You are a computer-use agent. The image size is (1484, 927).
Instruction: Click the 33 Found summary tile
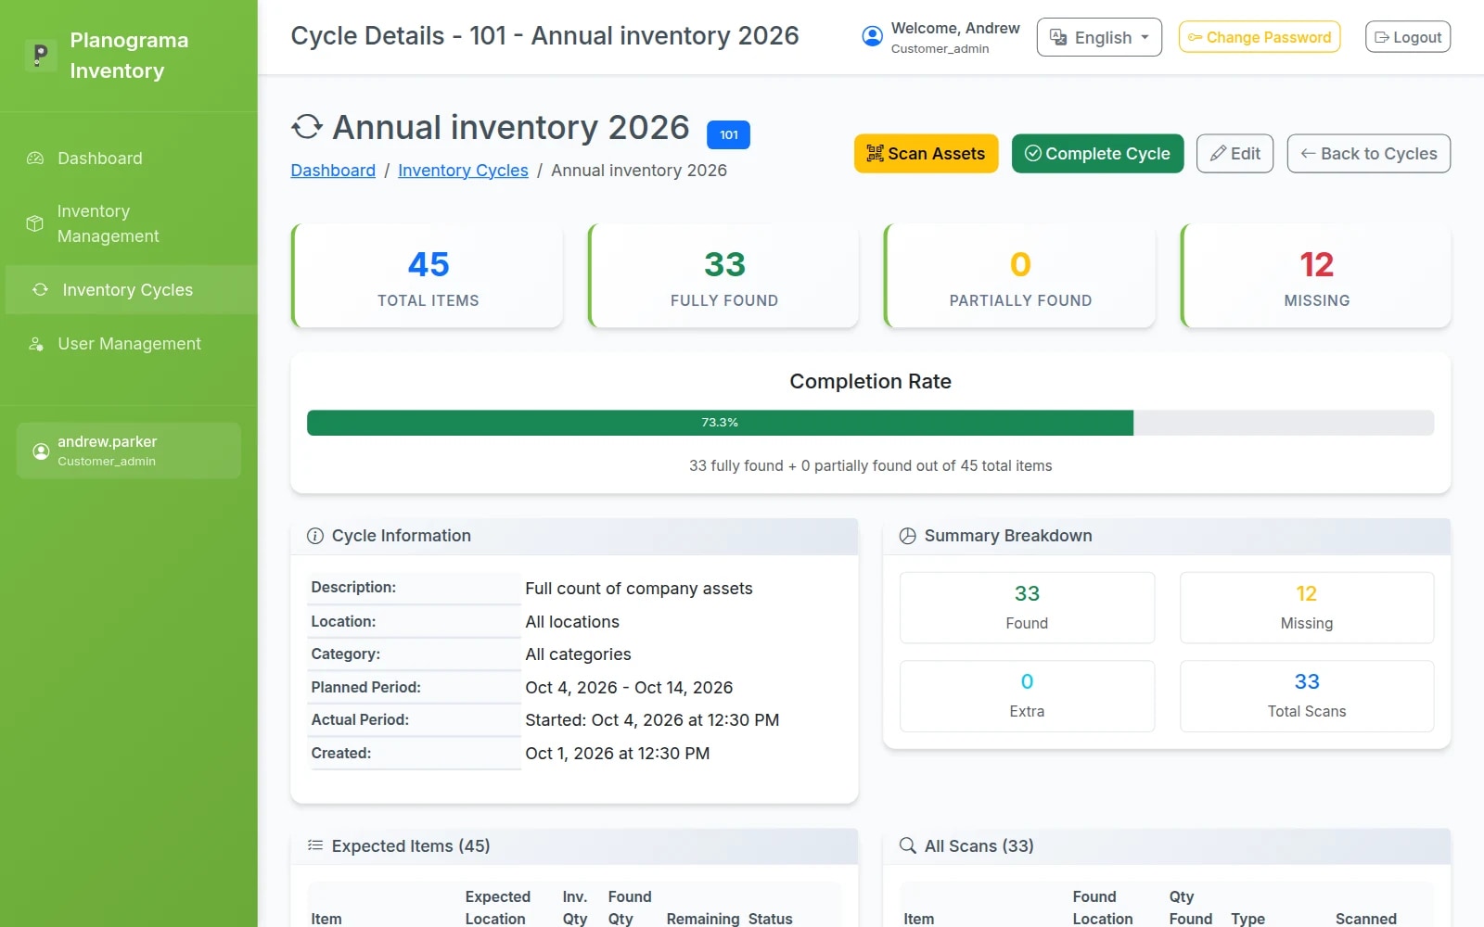[1027, 608]
